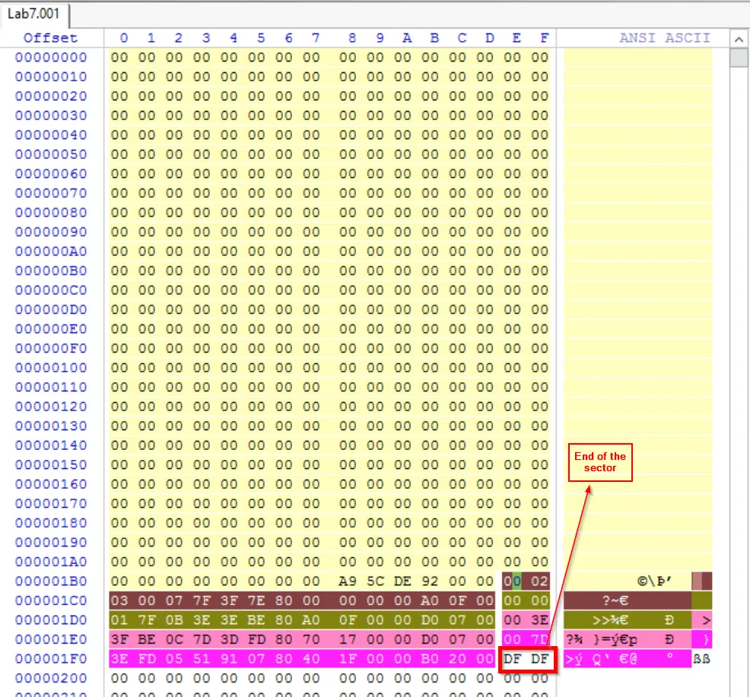750x697 pixels.
Task: Click the vertical scrollbar thumb
Action: tap(739, 58)
